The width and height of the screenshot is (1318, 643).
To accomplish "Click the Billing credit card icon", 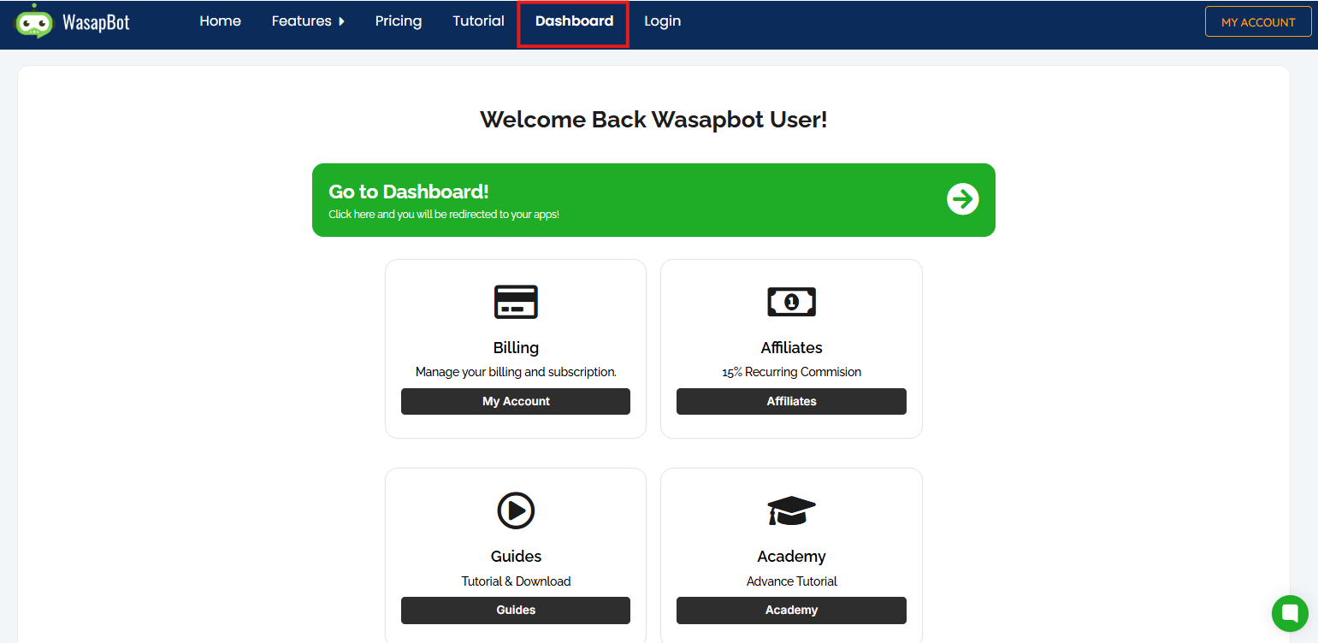I will point(516,302).
